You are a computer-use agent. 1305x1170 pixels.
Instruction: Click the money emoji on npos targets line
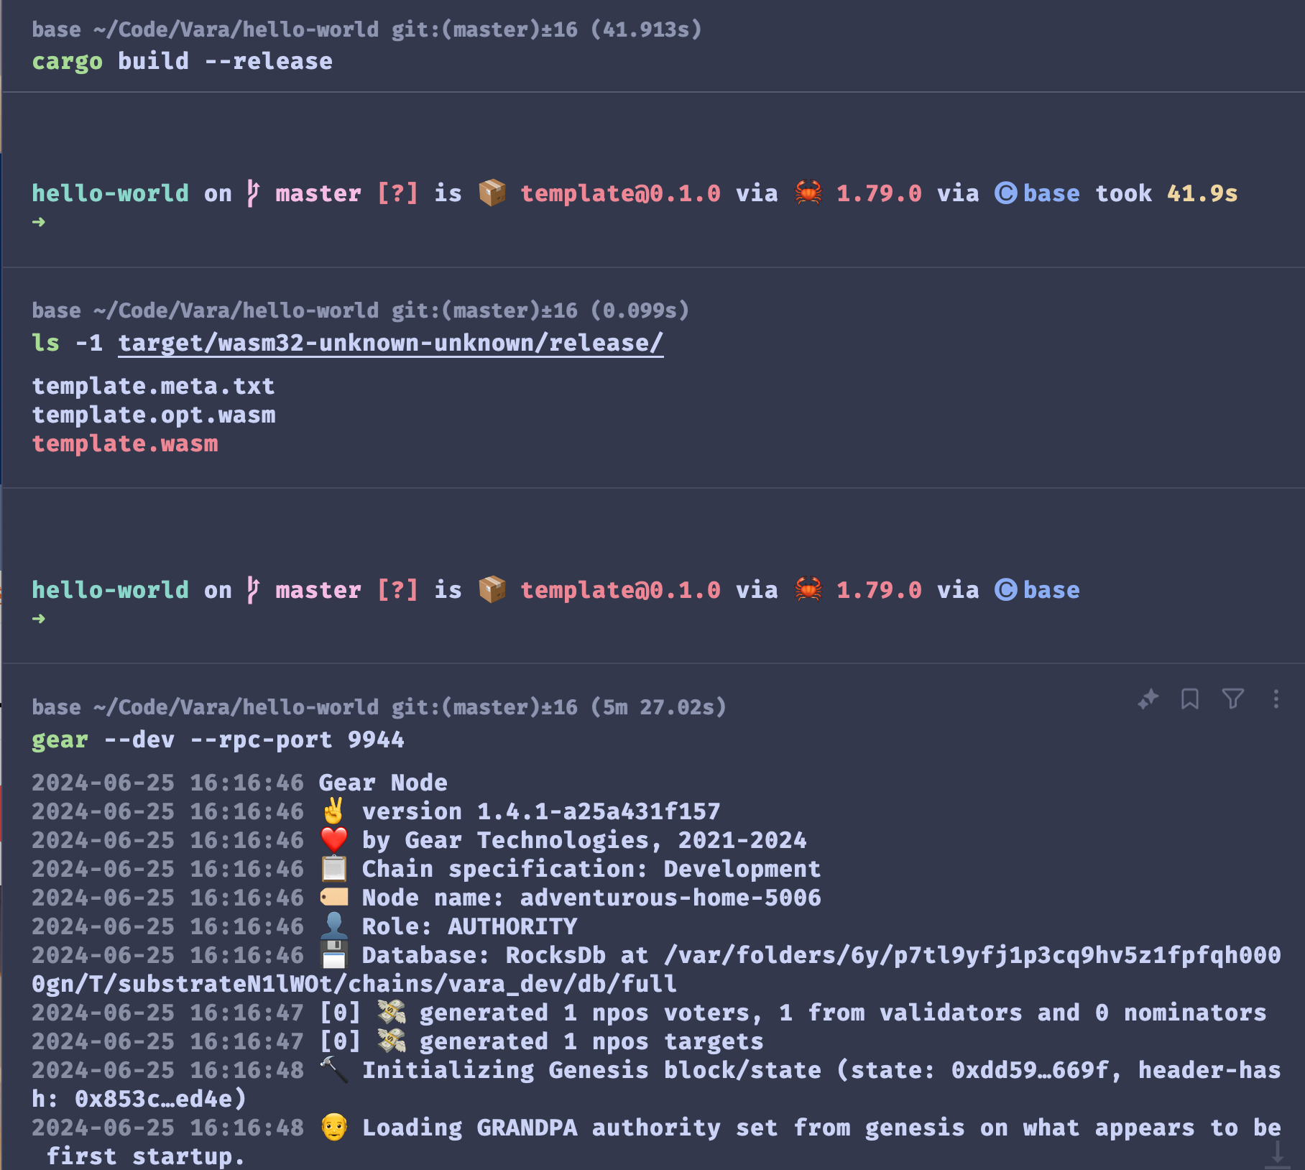[x=392, y=1041]
